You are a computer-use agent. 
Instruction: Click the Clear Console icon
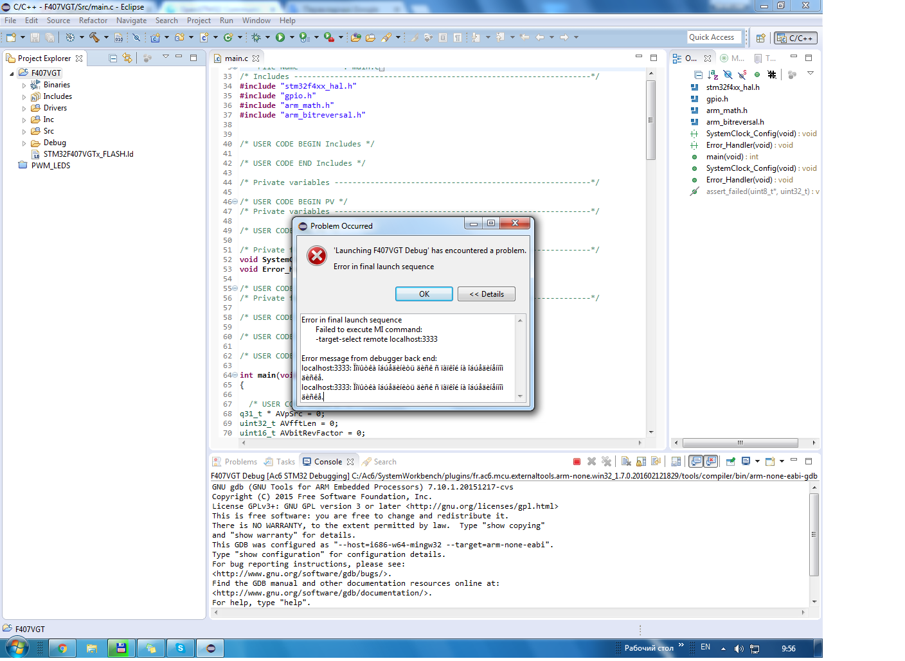click(626, 462)
